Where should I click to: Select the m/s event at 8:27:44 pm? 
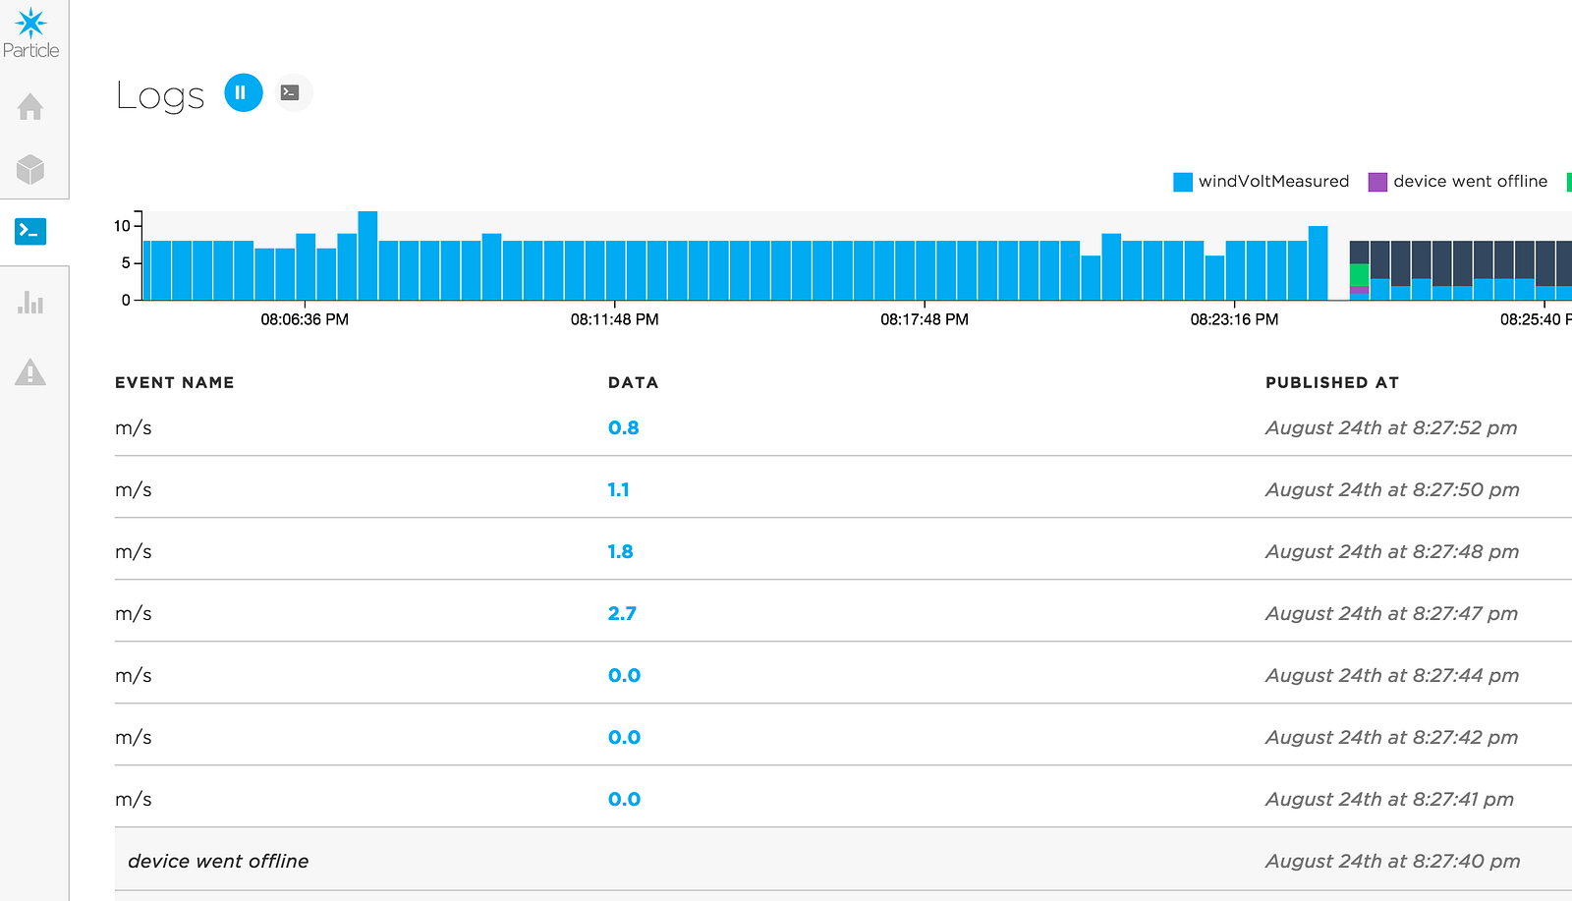pyautogui.click(x=843, y=675)
